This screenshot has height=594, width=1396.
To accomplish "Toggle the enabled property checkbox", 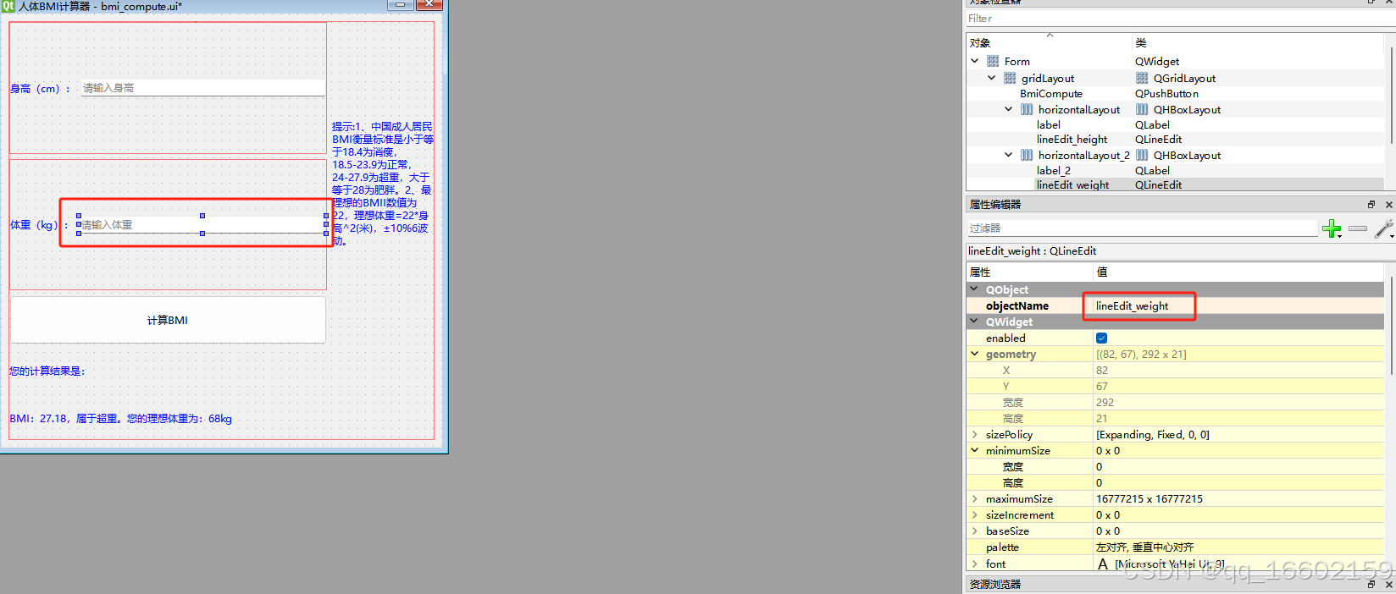I will pos(1101,338).
